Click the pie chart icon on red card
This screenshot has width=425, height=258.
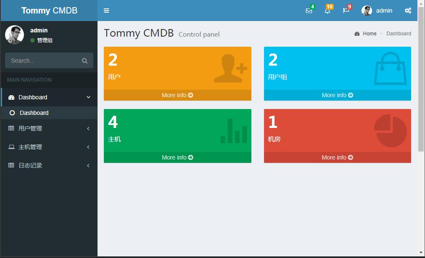coord(390,131)
